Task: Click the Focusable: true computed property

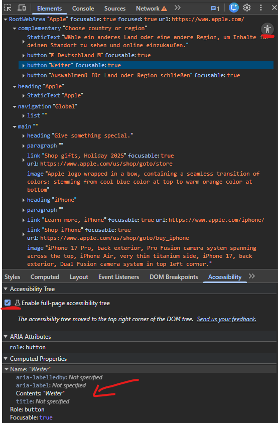Action: click(31, 417)
